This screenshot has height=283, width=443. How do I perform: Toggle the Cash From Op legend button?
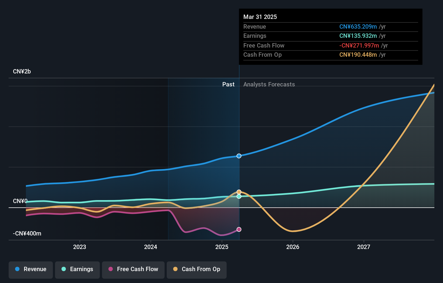click(x=197, y=270)
